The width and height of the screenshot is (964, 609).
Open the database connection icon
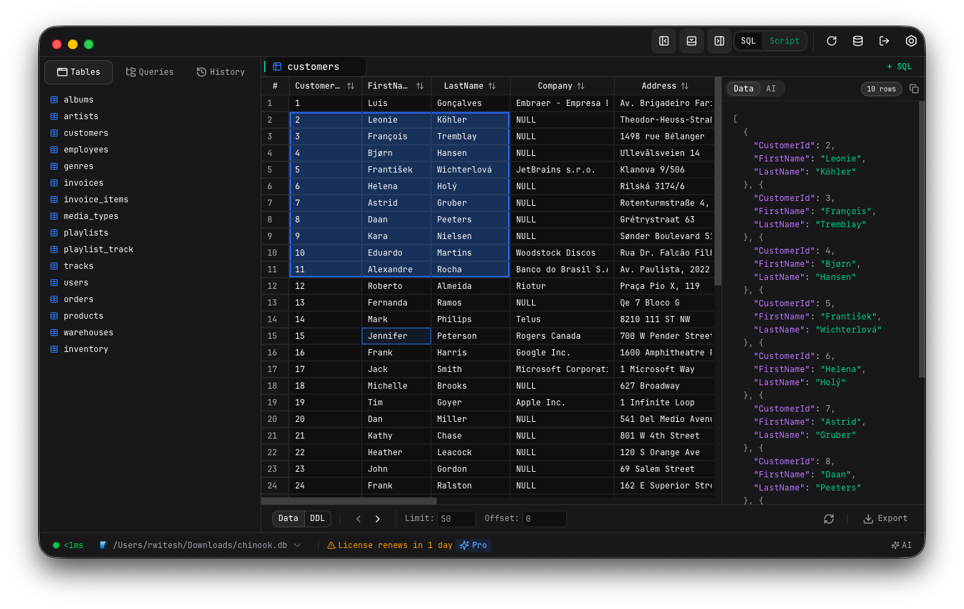(857, 41)
